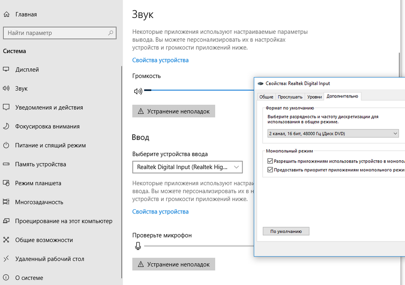This screenshot has height=285, width=405.
Task: Open Display settings via monitor icon
Action: [6, 70]
